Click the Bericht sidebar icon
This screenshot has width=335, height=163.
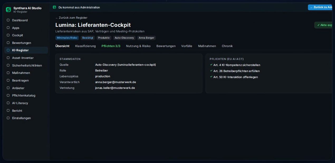(8, 110)
